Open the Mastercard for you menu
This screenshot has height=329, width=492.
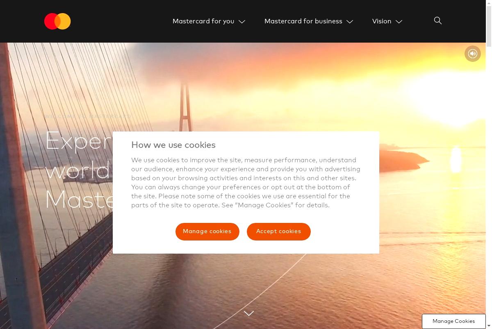(203, 21)
